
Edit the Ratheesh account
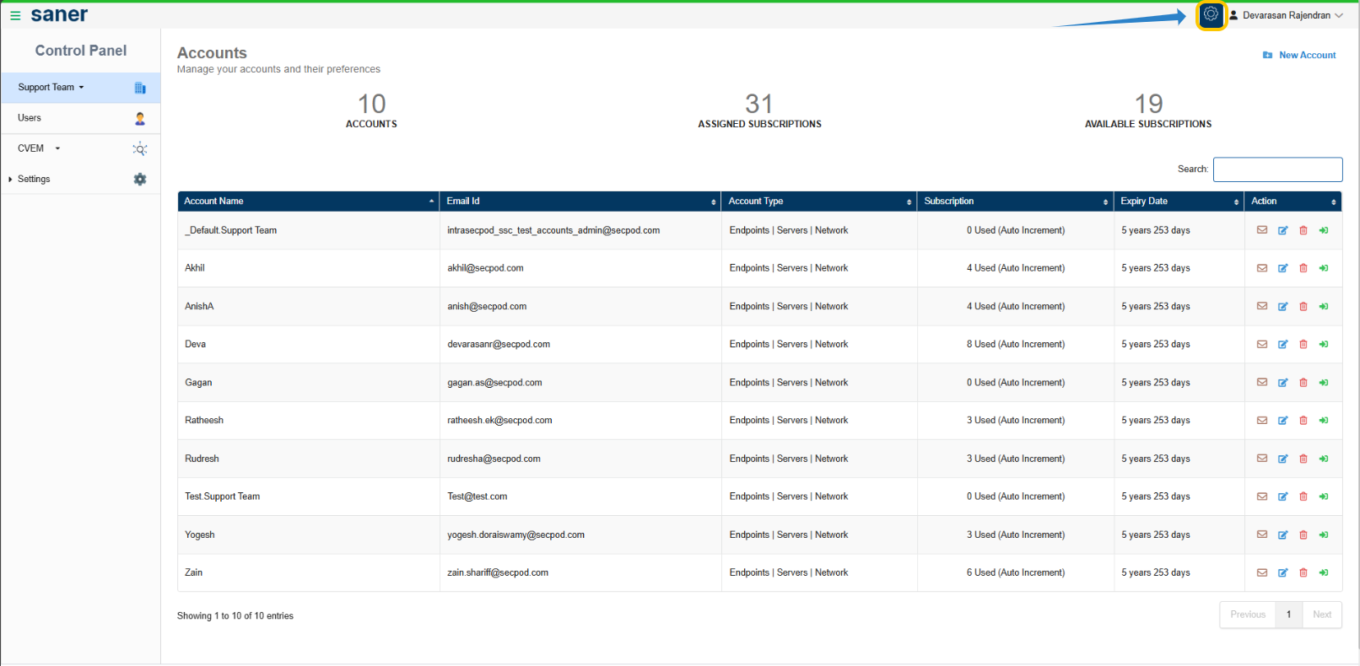(1282, 421)
